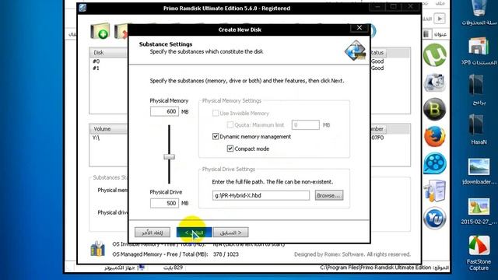Click the memory tool icon near OS Invisible Memory
The height and width of the screenshot is (280, 498).
(x=97, y=249)
